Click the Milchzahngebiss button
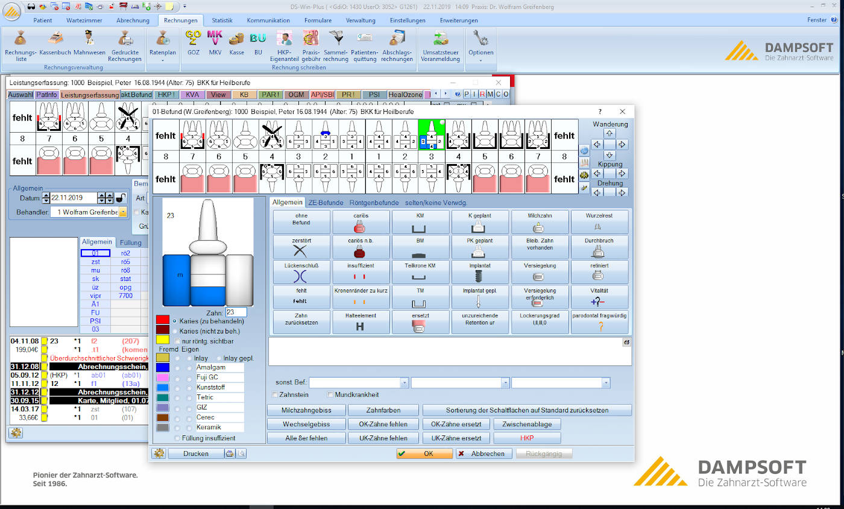 [306, 410]
